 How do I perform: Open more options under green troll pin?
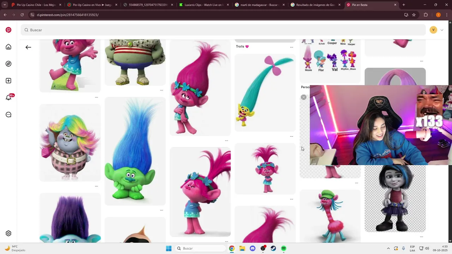point(161,210)
